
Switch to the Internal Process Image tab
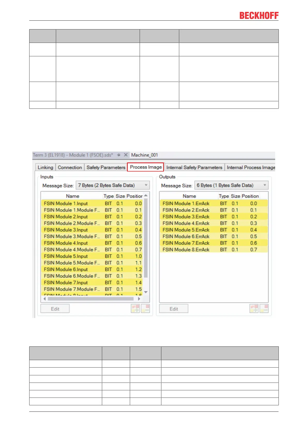(251, 167)
